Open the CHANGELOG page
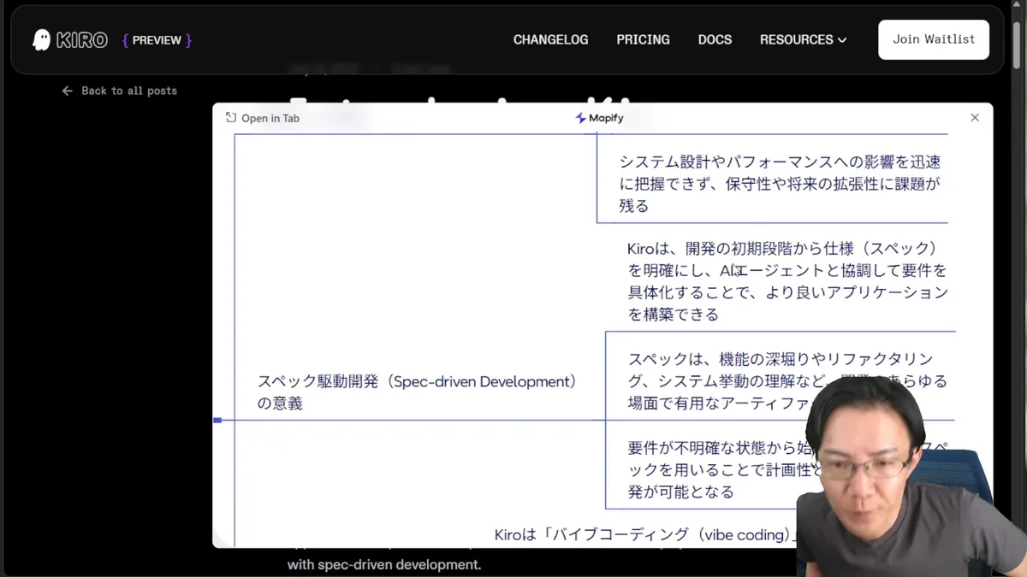The width and height of the screenshot is (1027, 577). (550, 39)
